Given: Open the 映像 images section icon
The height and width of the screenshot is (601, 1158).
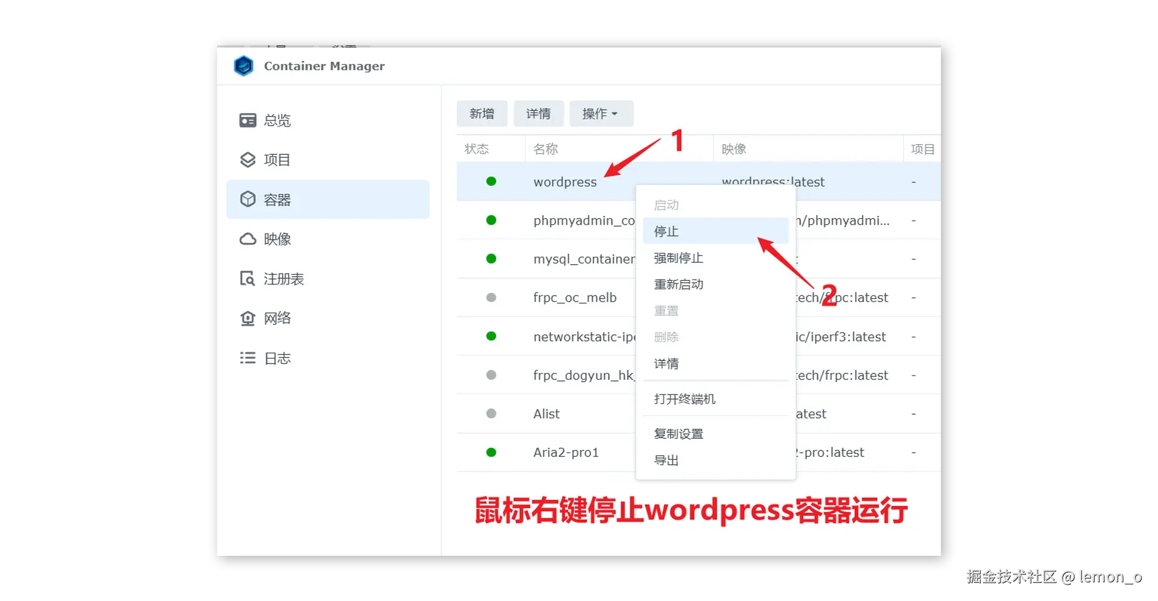Looking at the screenshot, I should (x=247, y=239).
